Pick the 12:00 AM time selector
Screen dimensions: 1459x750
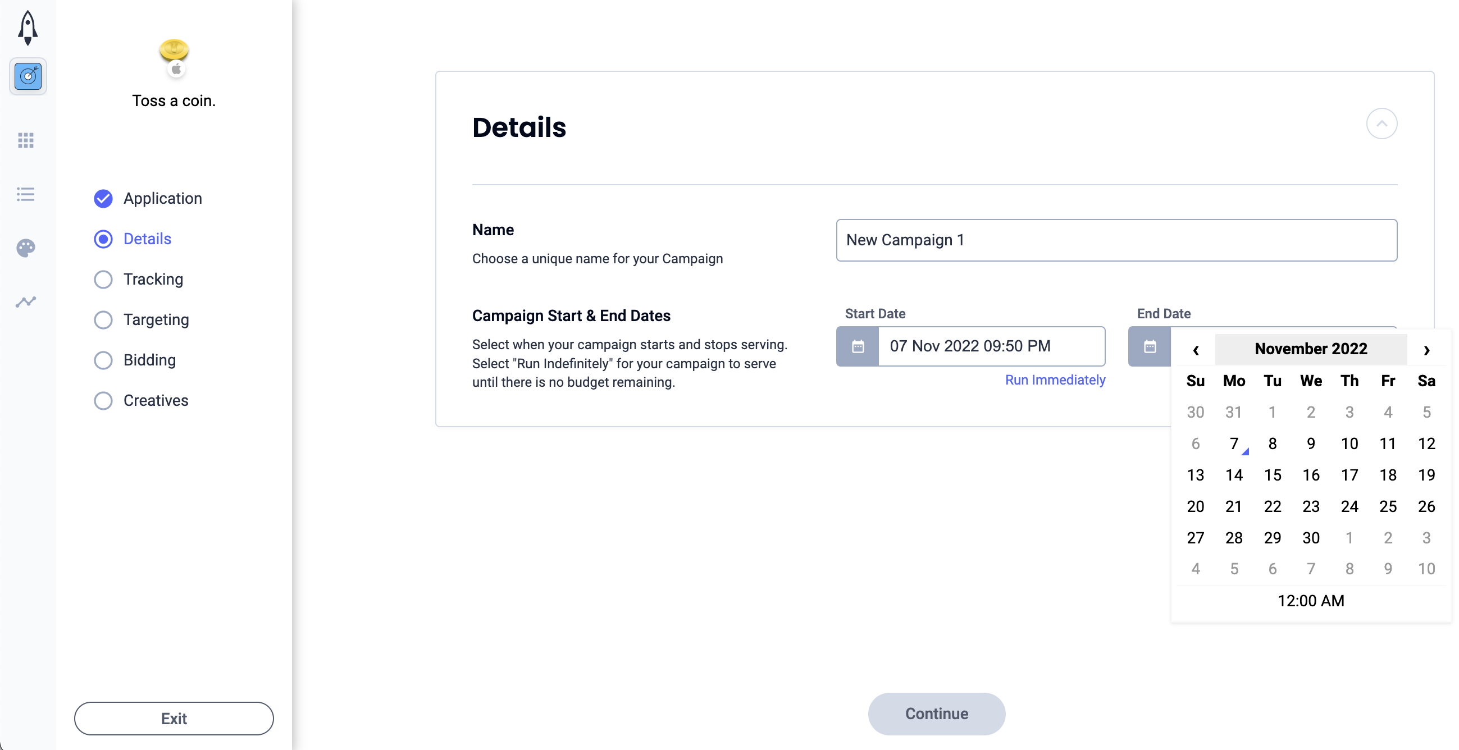tap(1311, 601)
